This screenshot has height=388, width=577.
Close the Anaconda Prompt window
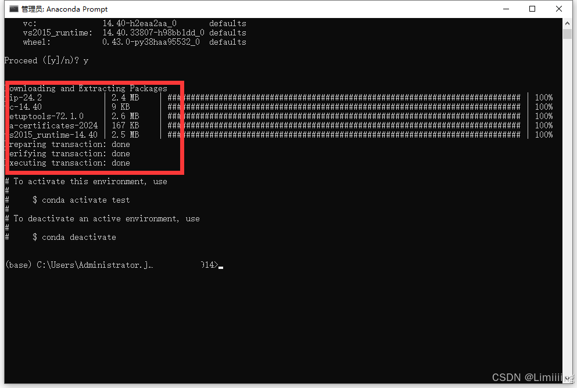click(558, 9)
